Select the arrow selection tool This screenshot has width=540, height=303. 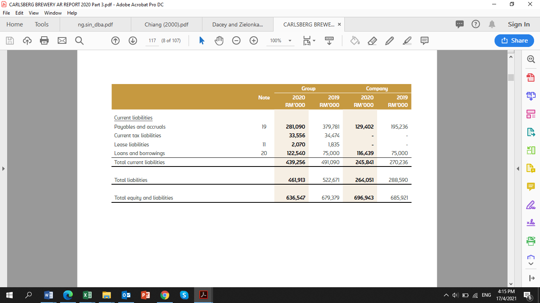point(202,41)
